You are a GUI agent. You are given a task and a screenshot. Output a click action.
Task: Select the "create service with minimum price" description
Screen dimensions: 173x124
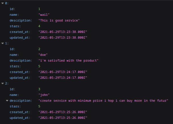pos(103,101)
